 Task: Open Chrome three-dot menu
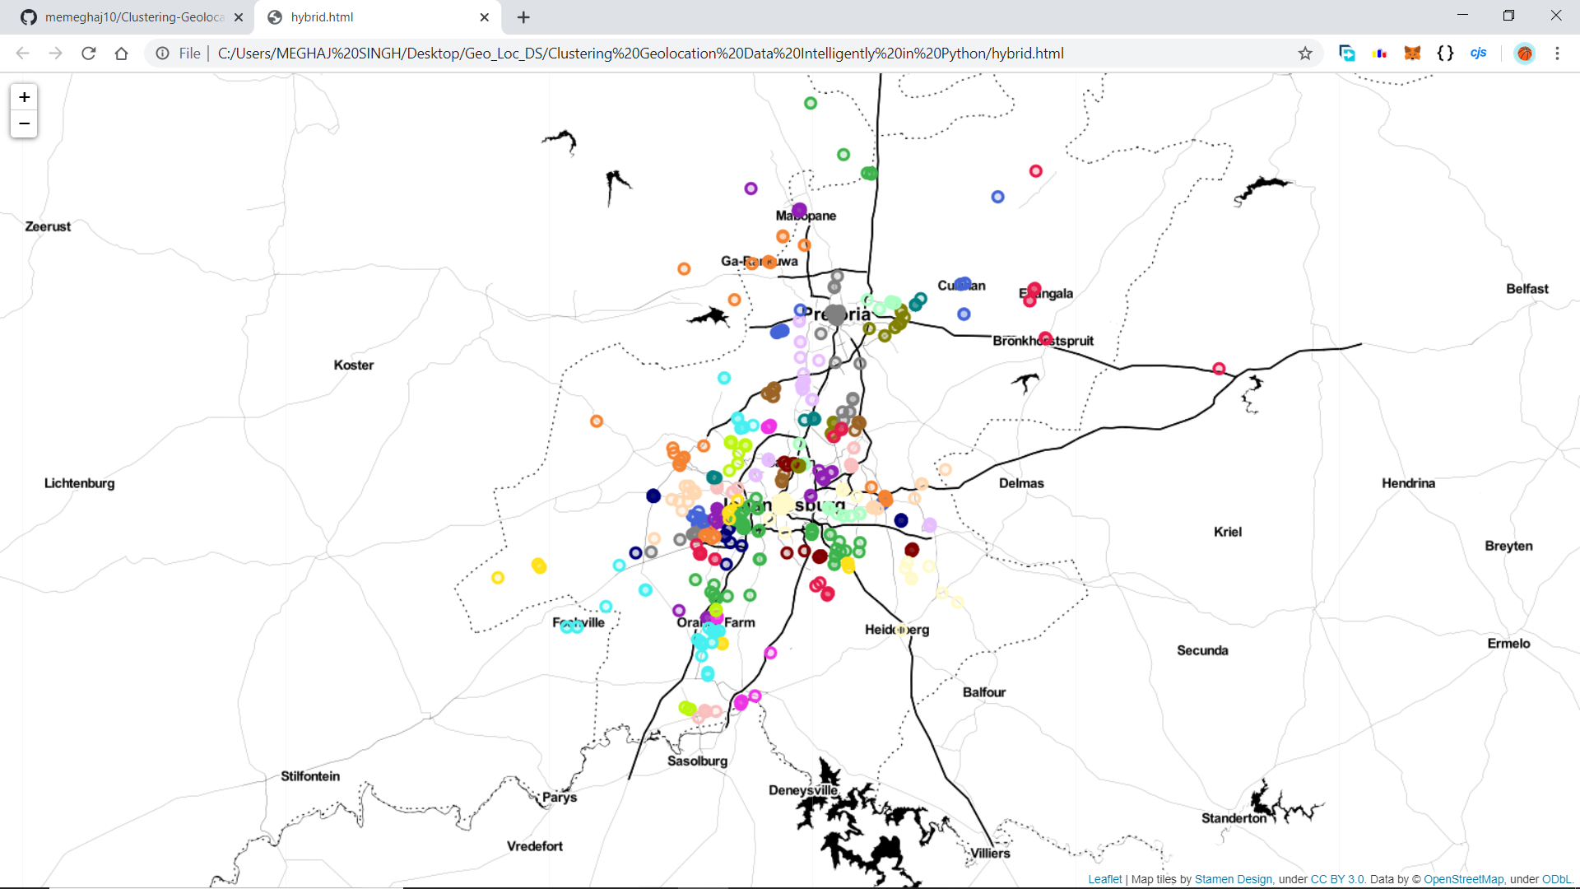pyautogui.click(x=1557, y=54)
